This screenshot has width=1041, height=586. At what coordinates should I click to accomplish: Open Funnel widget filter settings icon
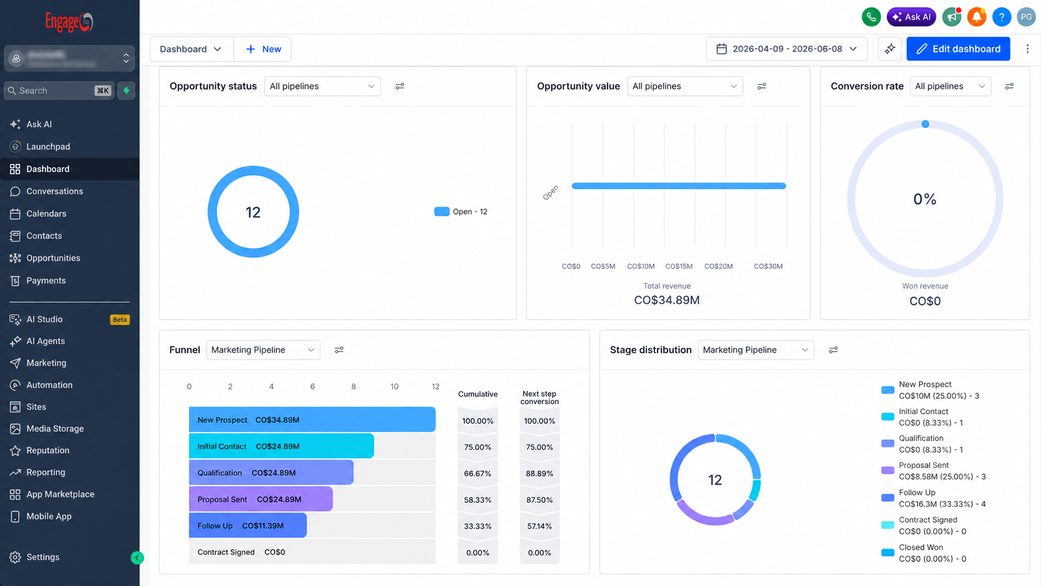click(339, 350)
